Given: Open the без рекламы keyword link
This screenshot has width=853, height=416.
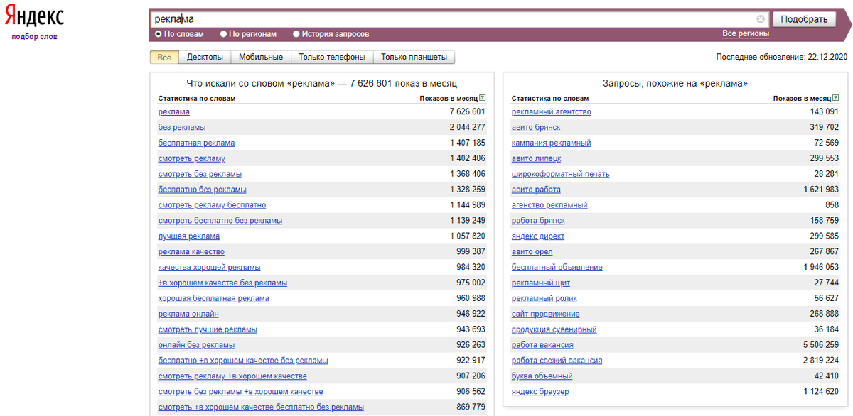Looking at the screenshot, I should 182,127.
